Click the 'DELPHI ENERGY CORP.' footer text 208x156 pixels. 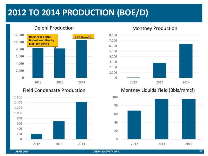pos(106,152)
